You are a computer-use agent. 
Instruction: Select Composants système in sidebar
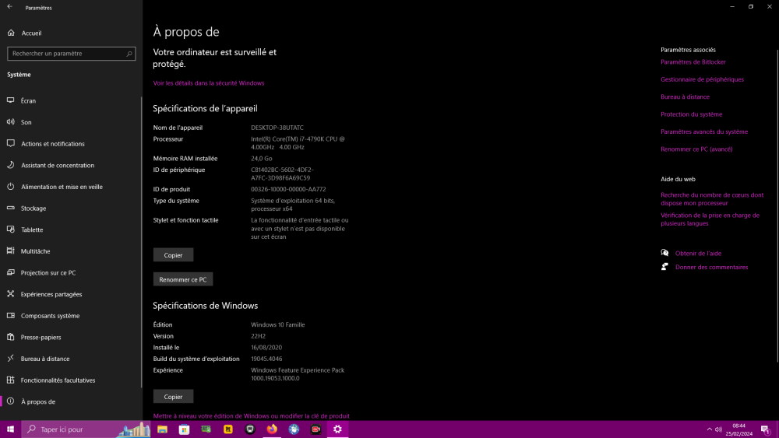(x=50, y=316)
